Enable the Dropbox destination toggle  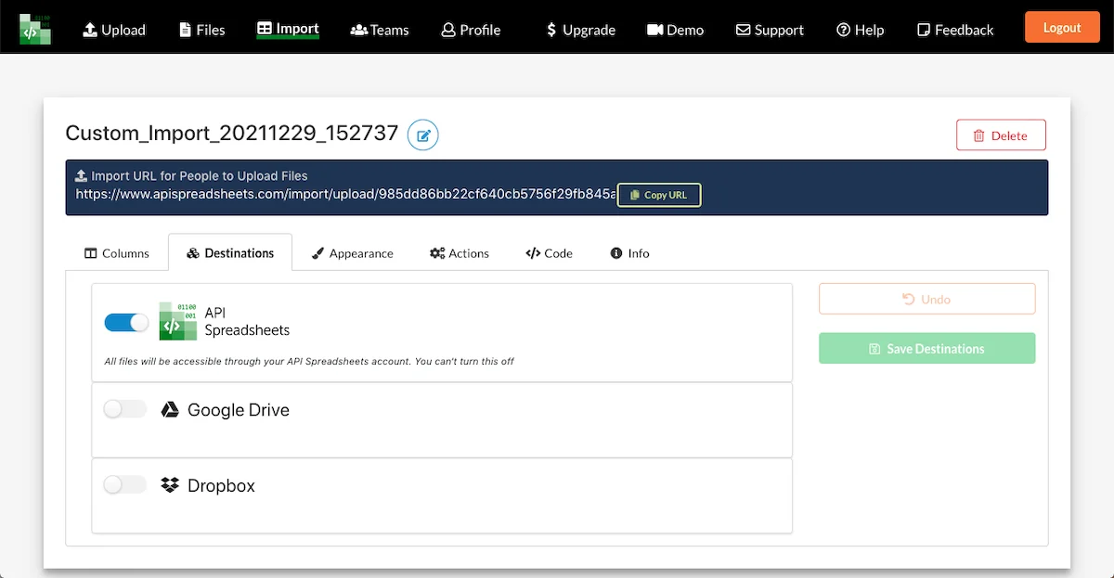(125, 484)
